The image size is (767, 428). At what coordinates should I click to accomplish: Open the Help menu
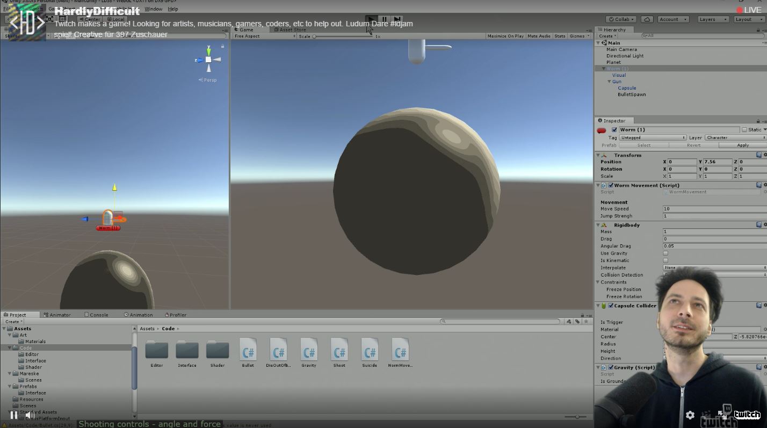(x=173, y=9)
